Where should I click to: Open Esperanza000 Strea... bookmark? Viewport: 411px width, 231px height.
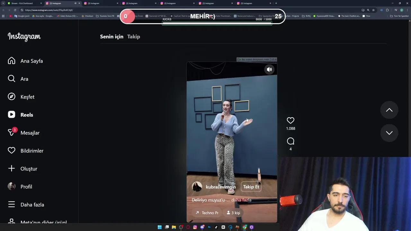[324, 16]
